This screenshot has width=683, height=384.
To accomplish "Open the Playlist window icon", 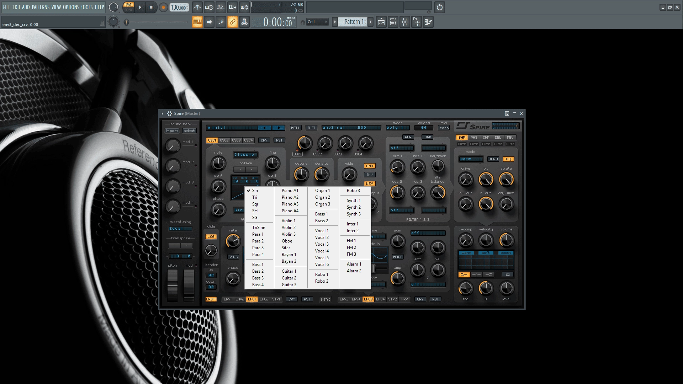I will [x=381, y=22].
